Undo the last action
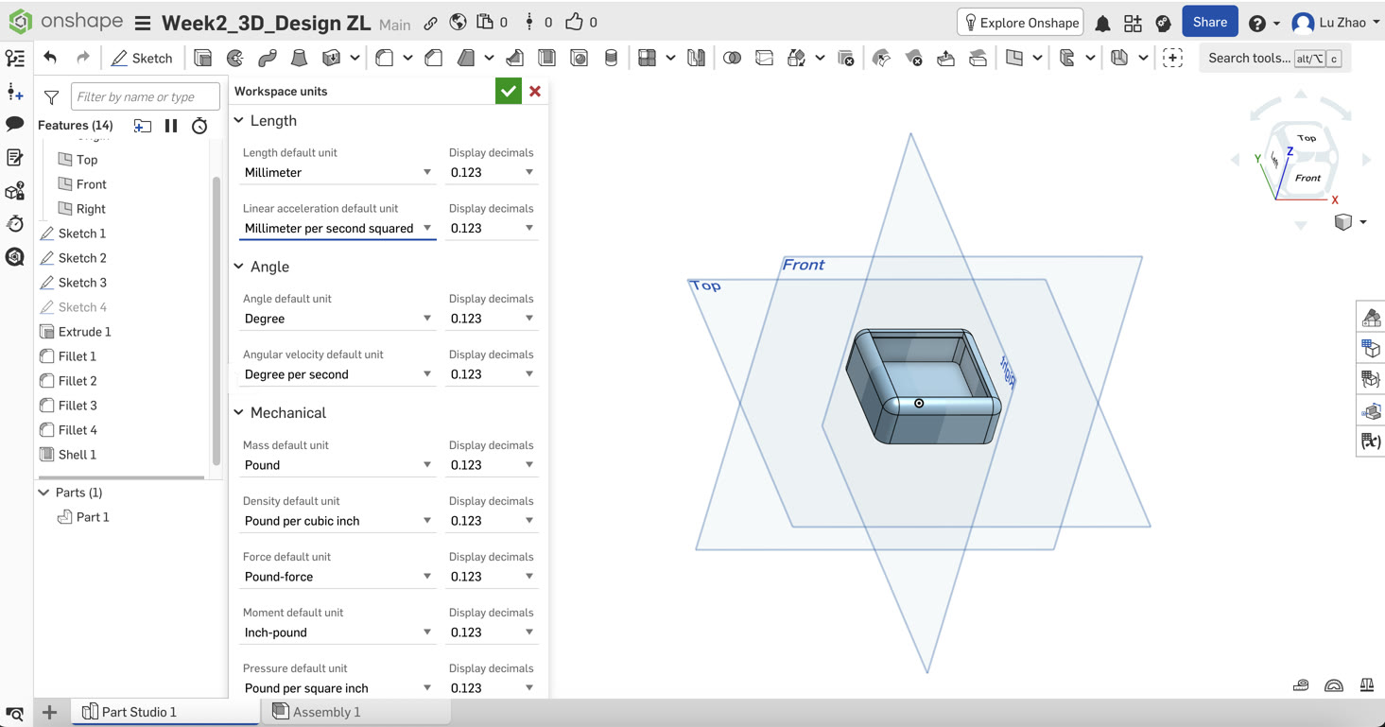 [51, 58]
